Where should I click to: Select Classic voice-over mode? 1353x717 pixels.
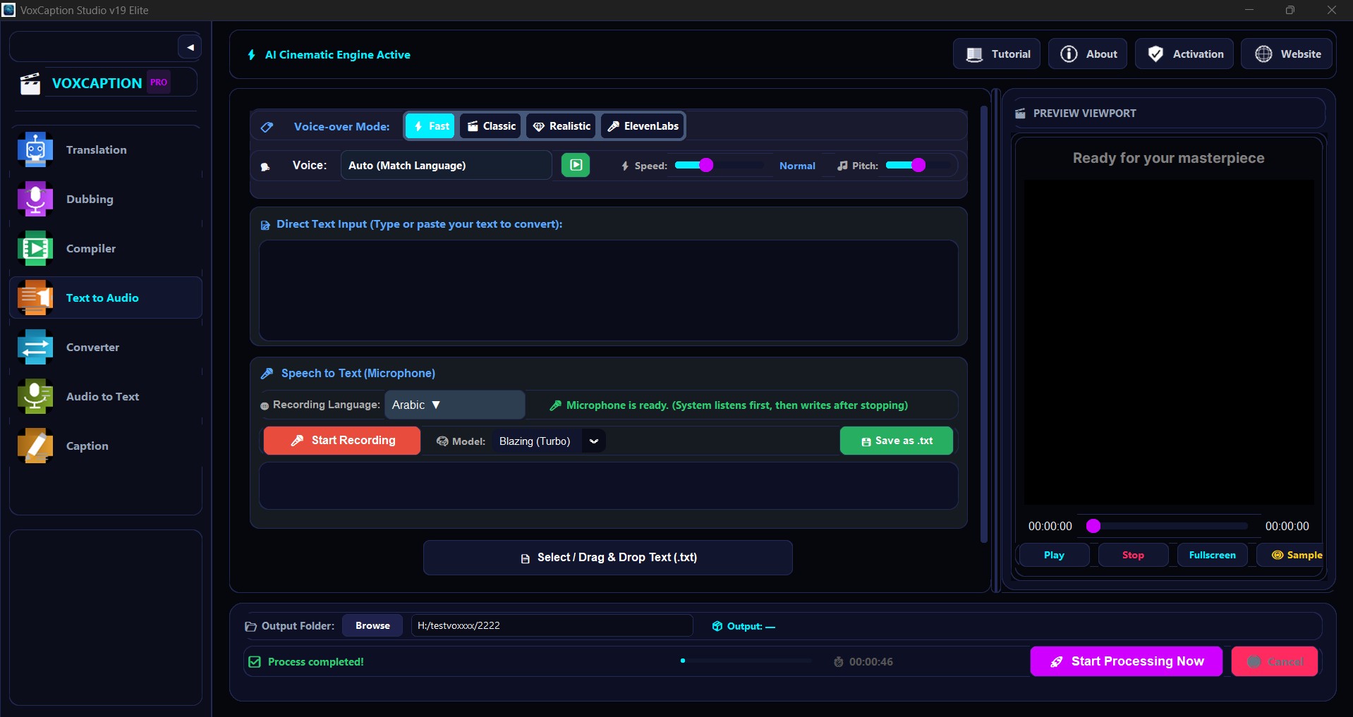pos(491,126)
